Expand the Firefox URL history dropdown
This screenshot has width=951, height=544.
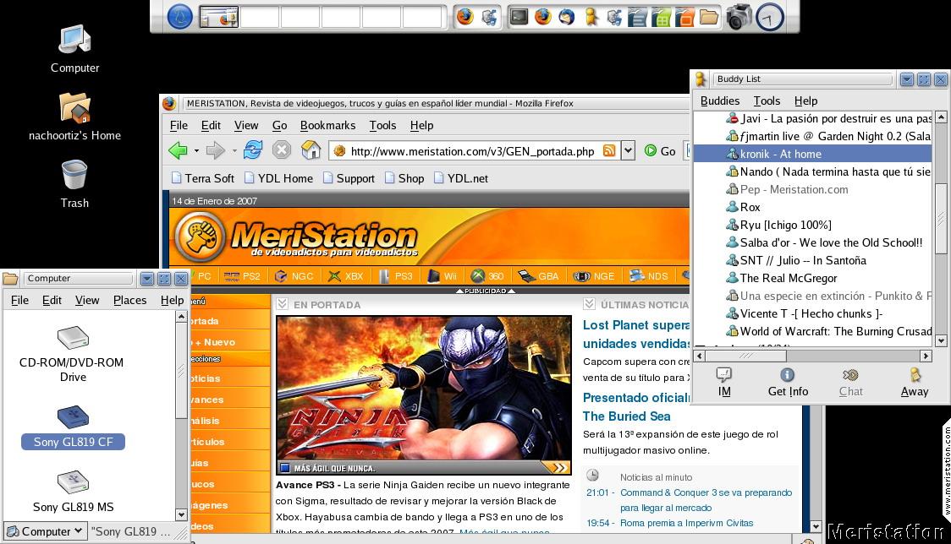coord(628,150)
